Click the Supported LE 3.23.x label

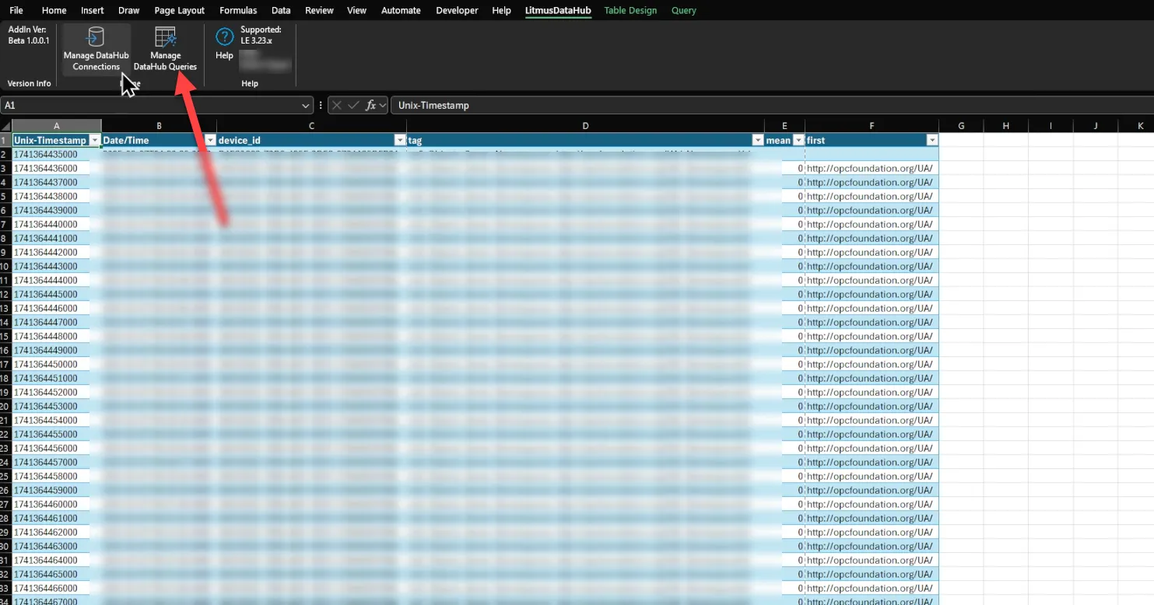(261, 34)
